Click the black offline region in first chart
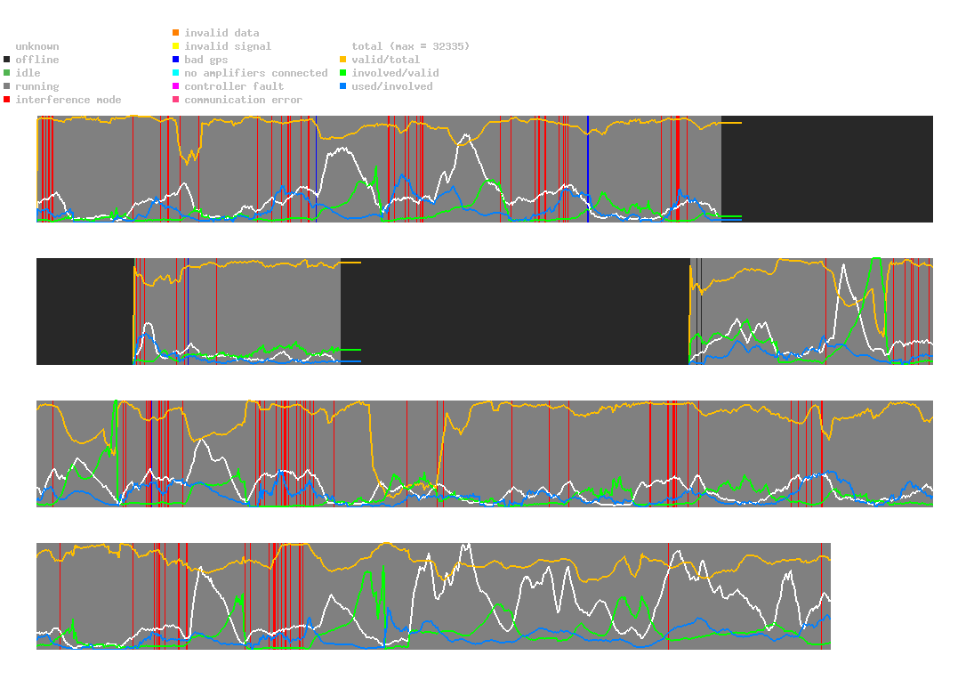Image resolution: width=974 pixels, height=680 pixels. click(826, 168)
